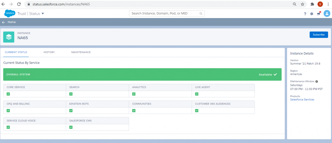
Task: Click the Trust | Status title text
Action: pos(29,14)
